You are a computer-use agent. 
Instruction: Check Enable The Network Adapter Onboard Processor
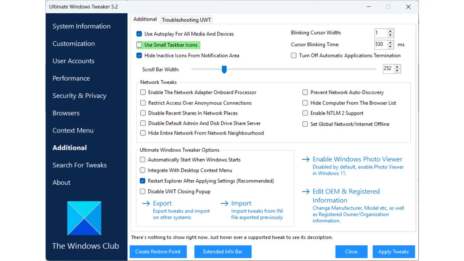coord(143,92)
